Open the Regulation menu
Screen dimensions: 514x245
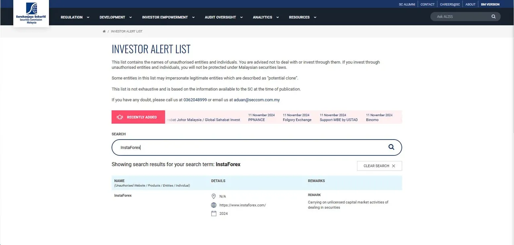coord(71,17)
